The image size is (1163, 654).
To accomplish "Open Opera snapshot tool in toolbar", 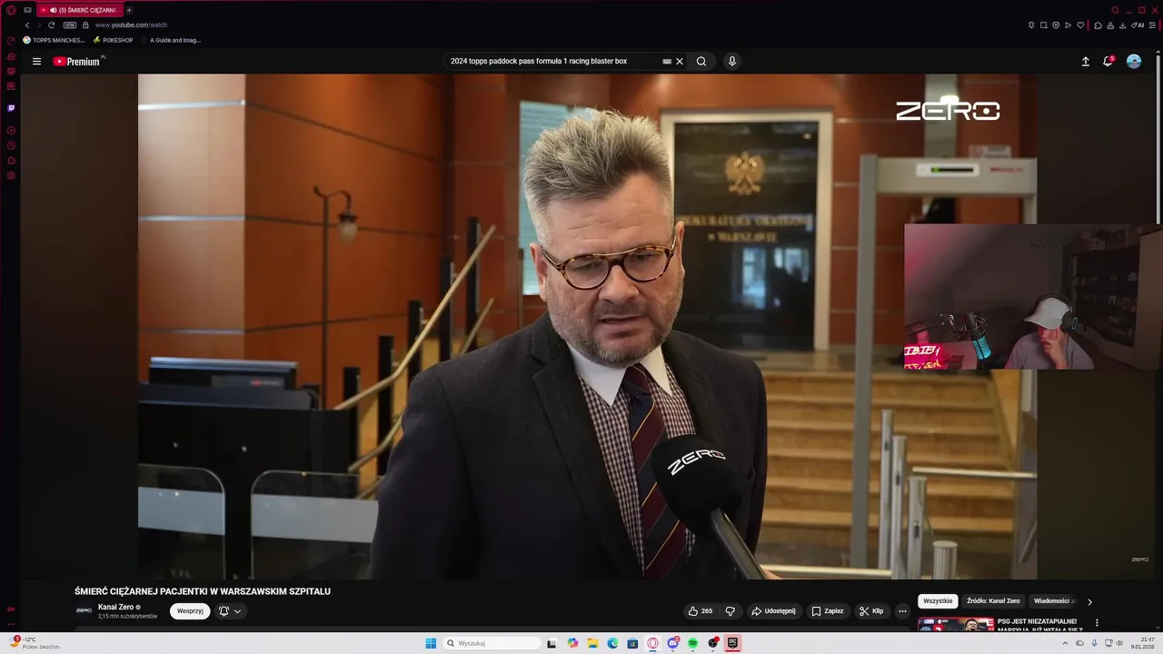I will coord(1044,25).
